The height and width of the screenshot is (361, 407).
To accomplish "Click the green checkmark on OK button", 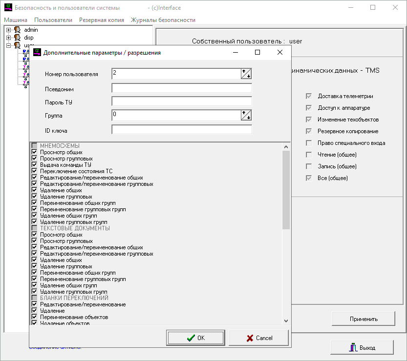I will (190, 338).
